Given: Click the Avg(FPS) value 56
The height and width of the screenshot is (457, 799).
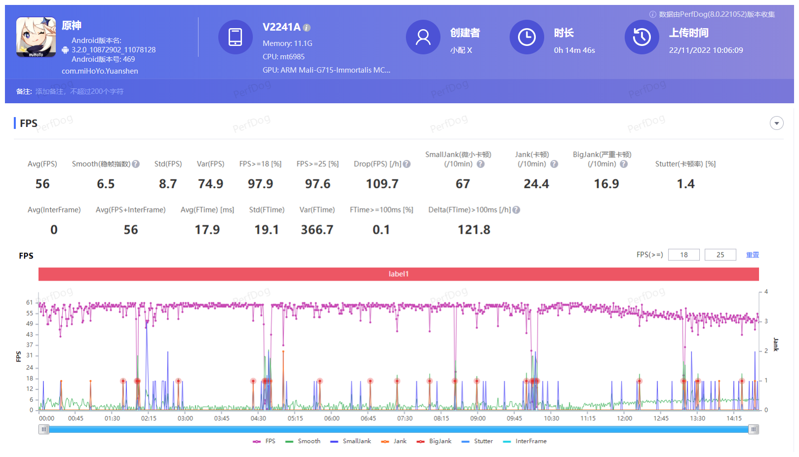Looking at the screenshot, I should click(x=42, y=184).
